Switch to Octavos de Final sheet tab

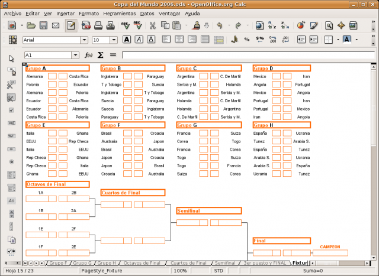tap(142, 263)
